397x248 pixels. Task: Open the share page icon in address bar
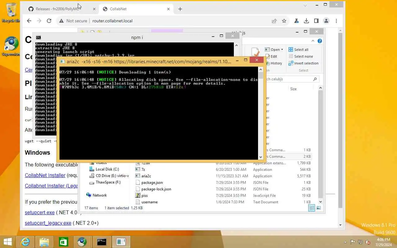pos(274,21)
